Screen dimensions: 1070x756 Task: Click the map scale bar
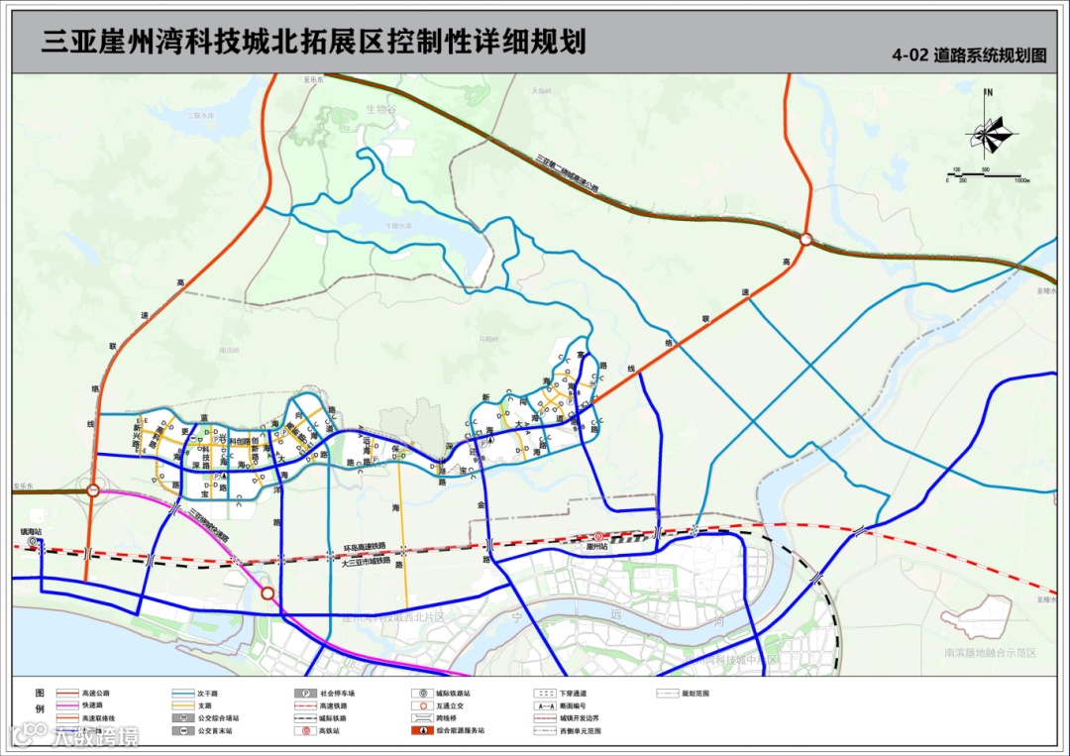988,174
